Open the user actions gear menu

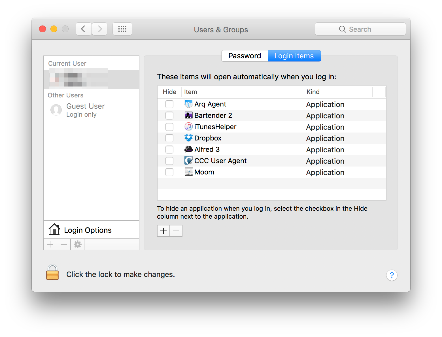77,244
